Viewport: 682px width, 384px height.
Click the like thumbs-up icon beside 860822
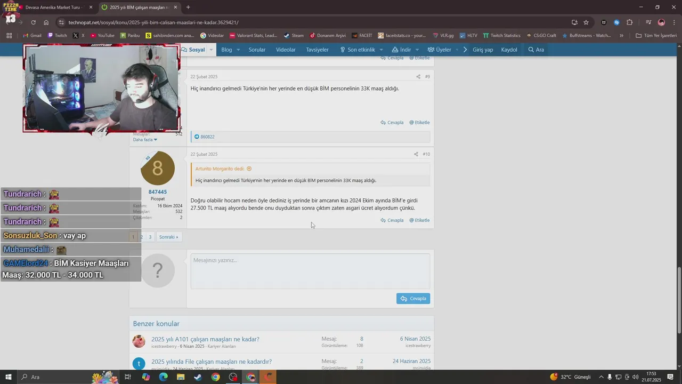pos(197,137)
